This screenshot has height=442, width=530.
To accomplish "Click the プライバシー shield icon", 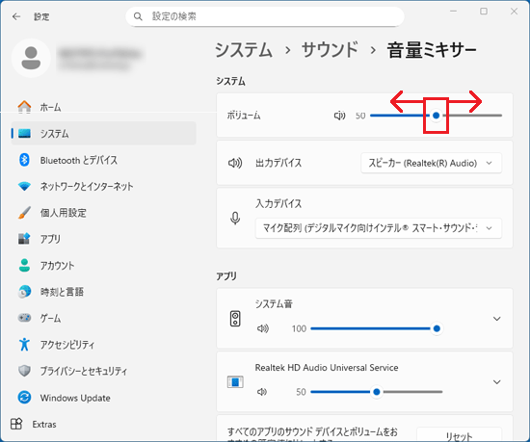I will [24, 371].
